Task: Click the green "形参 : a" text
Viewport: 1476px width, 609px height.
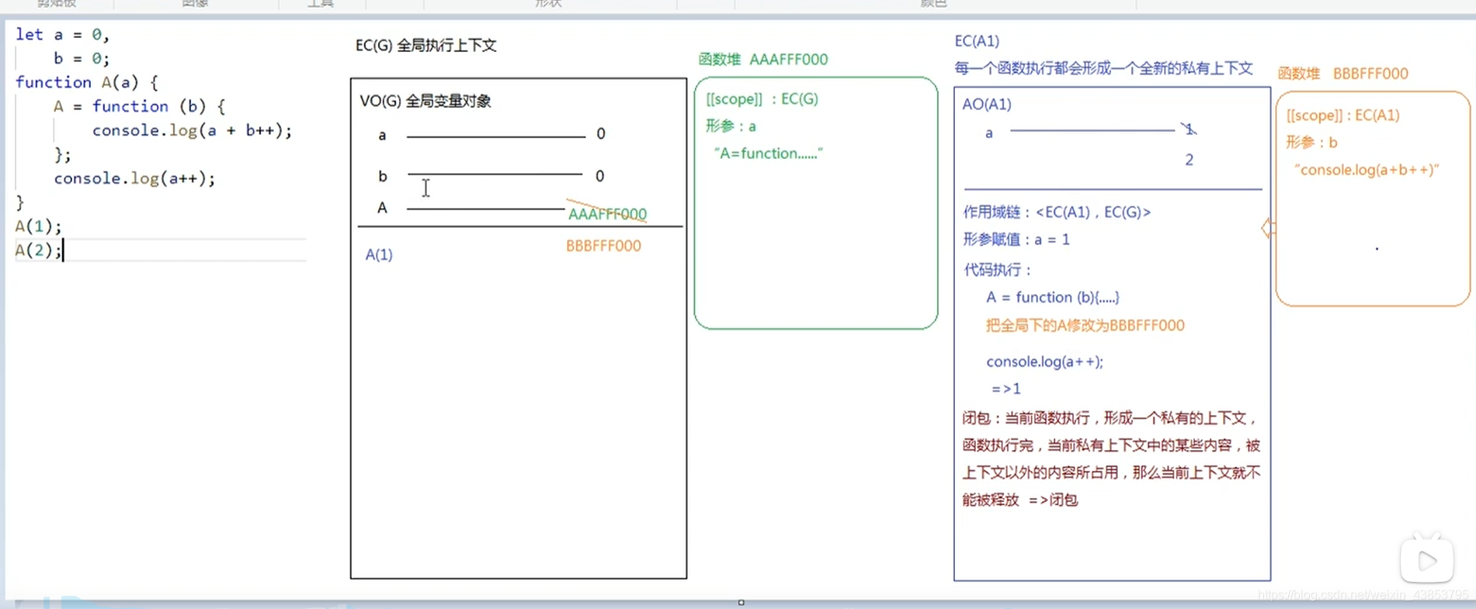Action: pos(731,126)
